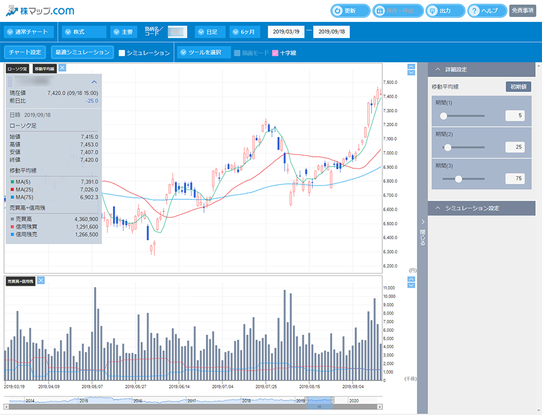
Task: Move volume pane up arrow
Action: point(411,279)
